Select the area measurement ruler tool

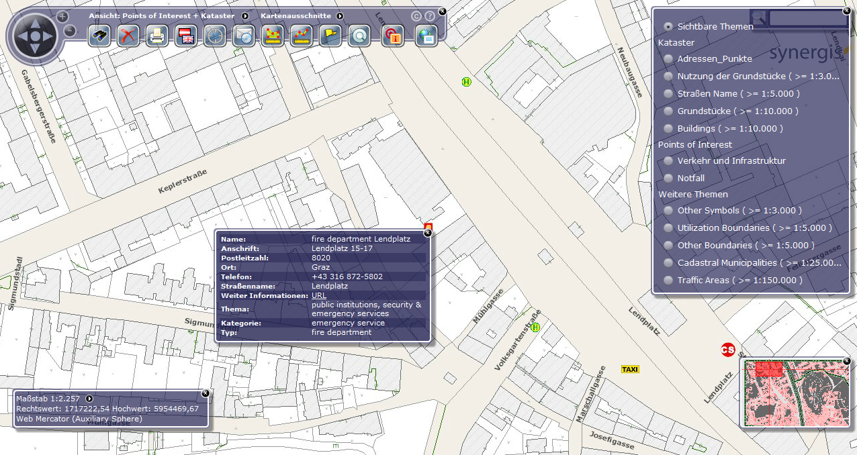273,36
